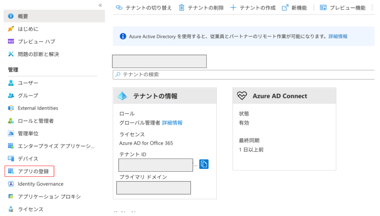Screen dimensions: 380x216
Task: Click the テナントの検索 search field
Action: [161, 74]
